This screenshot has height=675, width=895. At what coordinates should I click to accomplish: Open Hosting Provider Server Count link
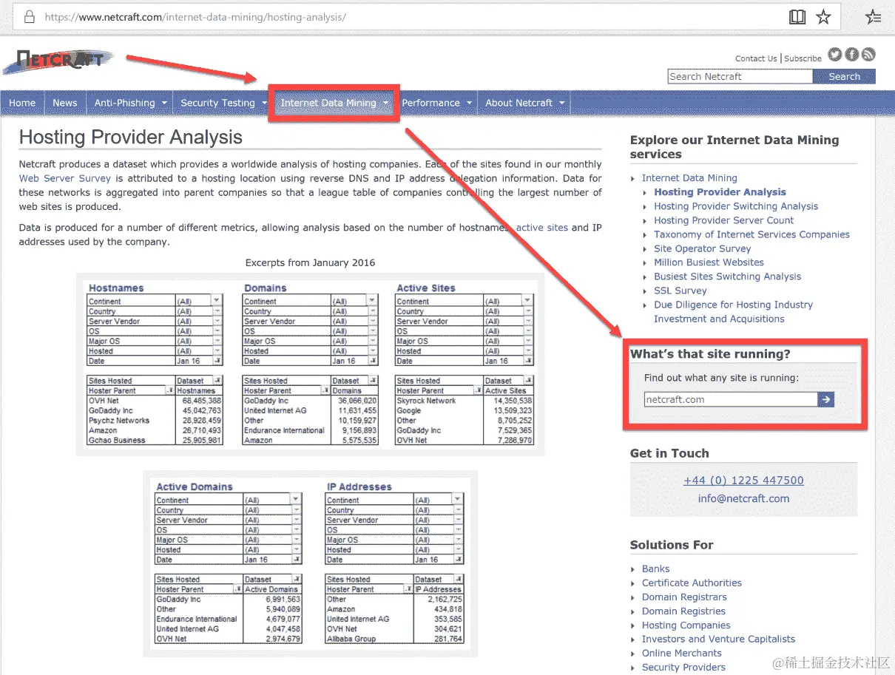[x=723, y=220]
